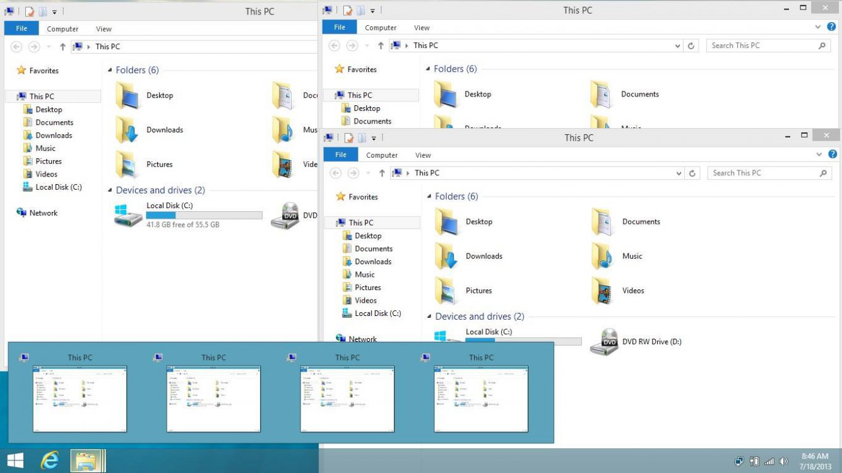Open the File tab in the left window
The image size is (842, 473).
21,28
